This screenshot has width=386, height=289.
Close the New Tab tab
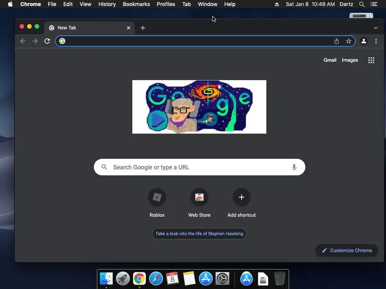click(129, 28)
